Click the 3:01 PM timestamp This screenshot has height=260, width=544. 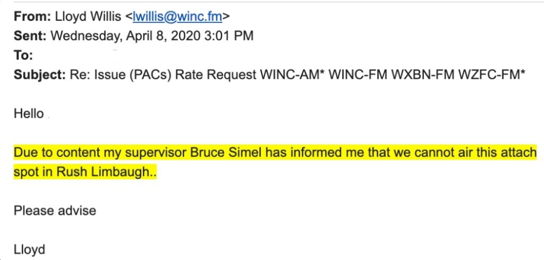(228, 36)
